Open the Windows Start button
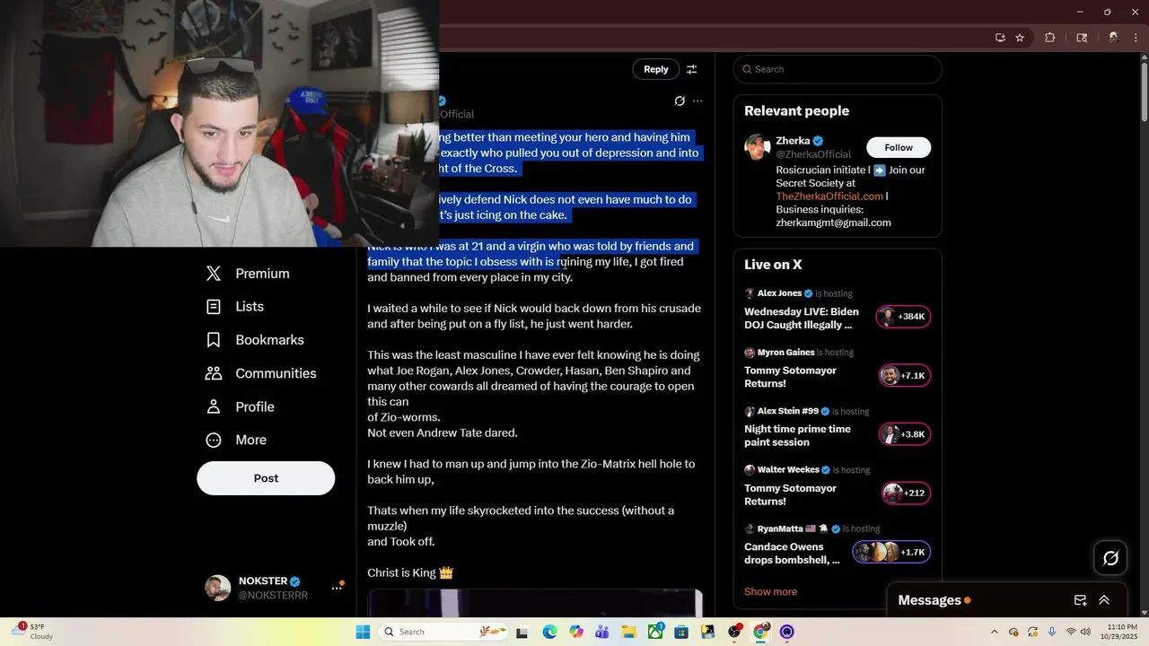The height and width of the screenshot is (646, 1149). 363,632
